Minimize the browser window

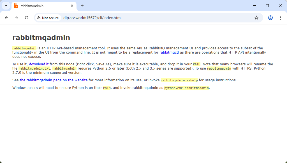pyautogui.click(x=254, y=6)
